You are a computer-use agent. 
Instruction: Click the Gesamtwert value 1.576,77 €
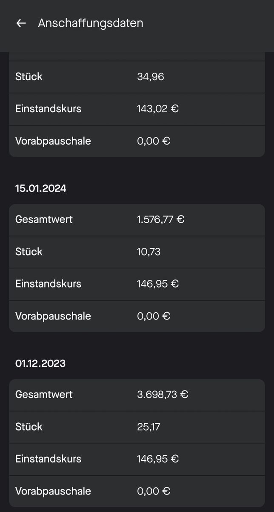161,219
